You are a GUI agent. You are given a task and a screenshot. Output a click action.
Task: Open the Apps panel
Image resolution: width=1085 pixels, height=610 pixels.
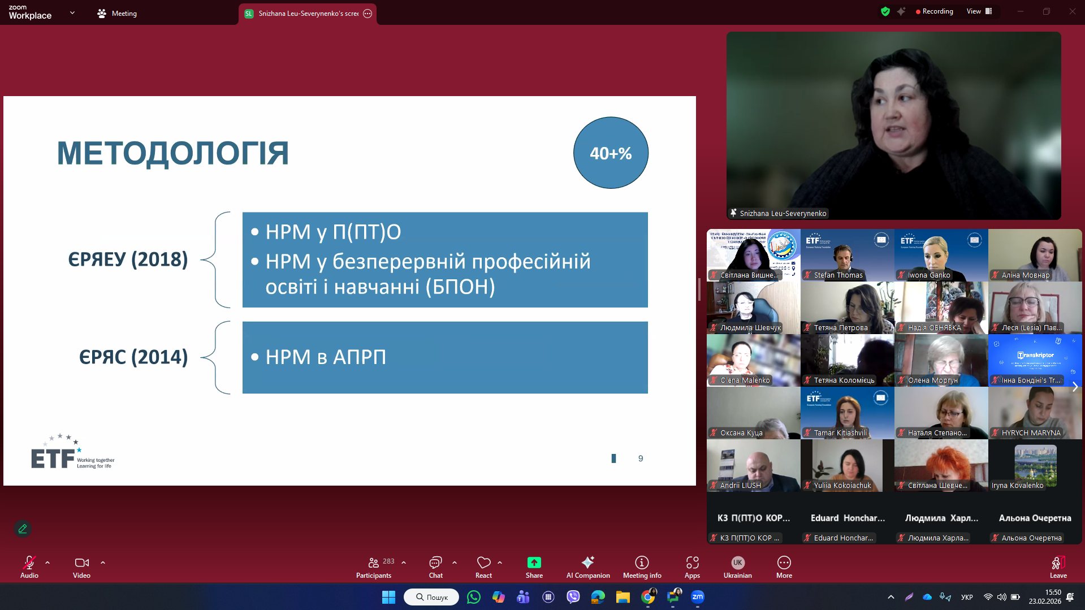[692, 567]
